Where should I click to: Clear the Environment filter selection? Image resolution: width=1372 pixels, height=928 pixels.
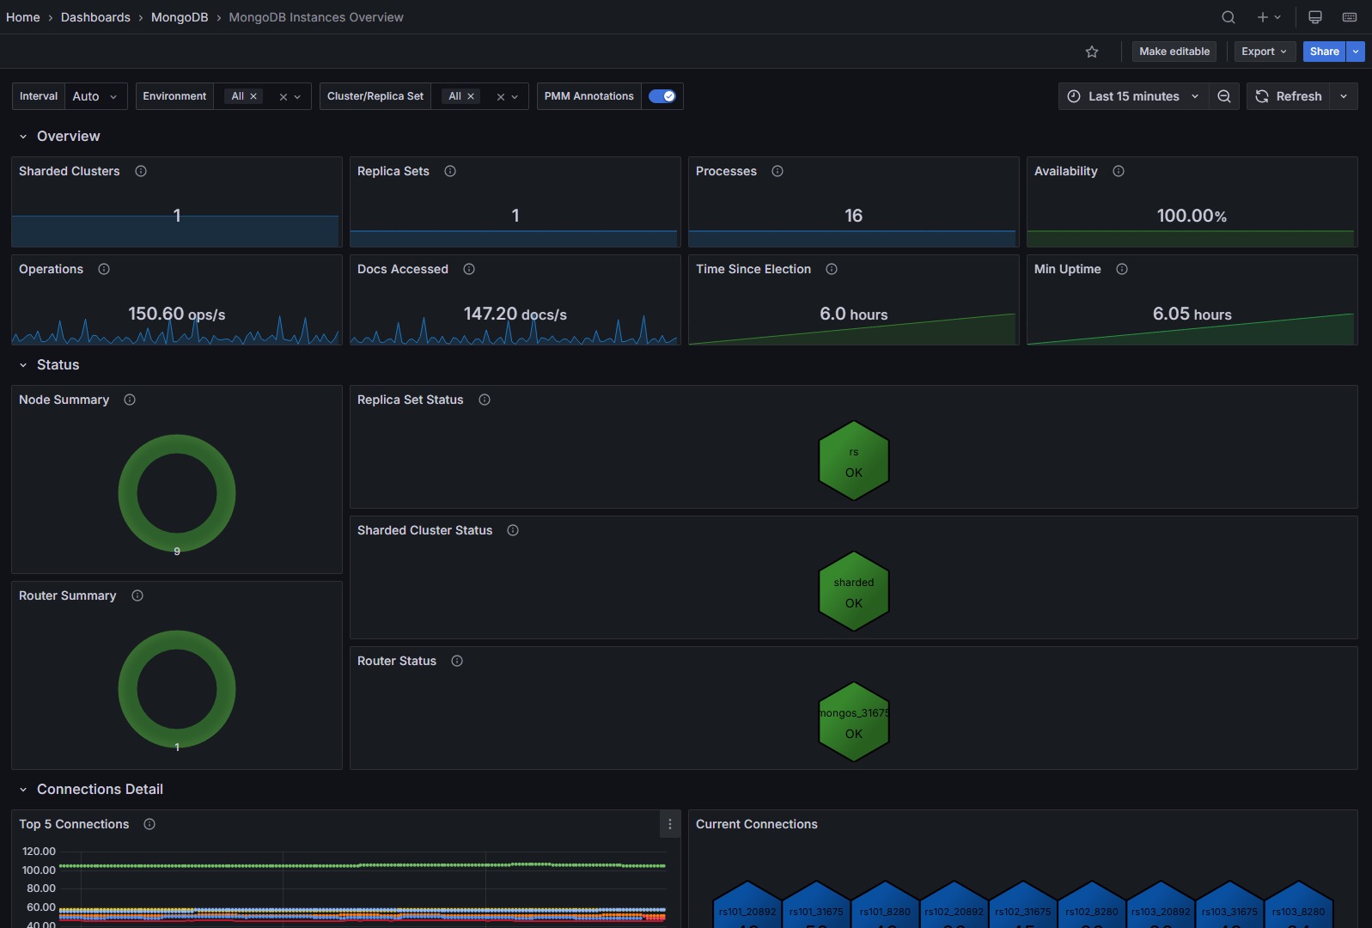[x=284, y=97]
